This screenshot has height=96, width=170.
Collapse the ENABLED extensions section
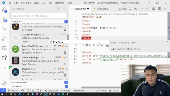tap(39, 22)
